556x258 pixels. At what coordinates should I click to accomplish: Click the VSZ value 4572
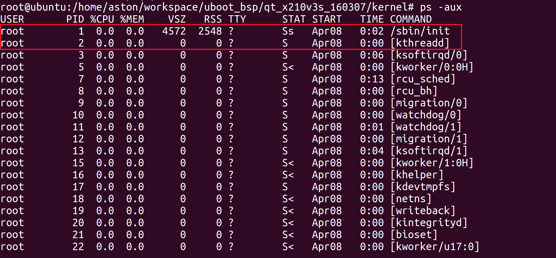coord(174,31)
